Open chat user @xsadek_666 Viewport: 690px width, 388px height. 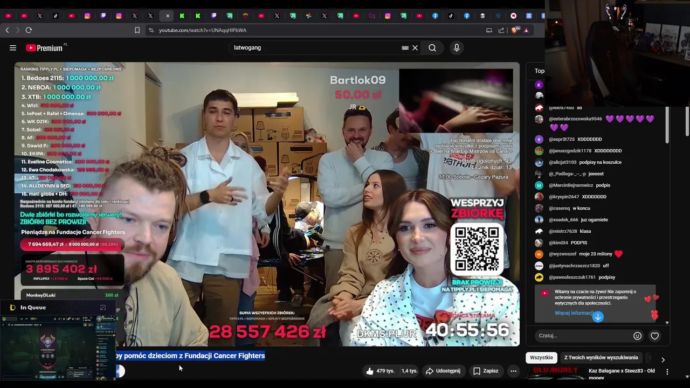[x=563, y=220]
